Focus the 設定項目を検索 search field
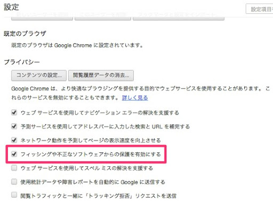273x204 pixels. pos(260,9)
